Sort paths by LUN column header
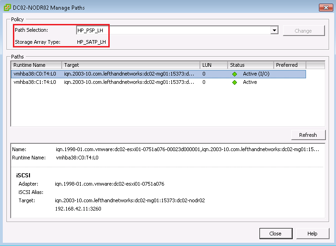 click(x=213, y=65)
